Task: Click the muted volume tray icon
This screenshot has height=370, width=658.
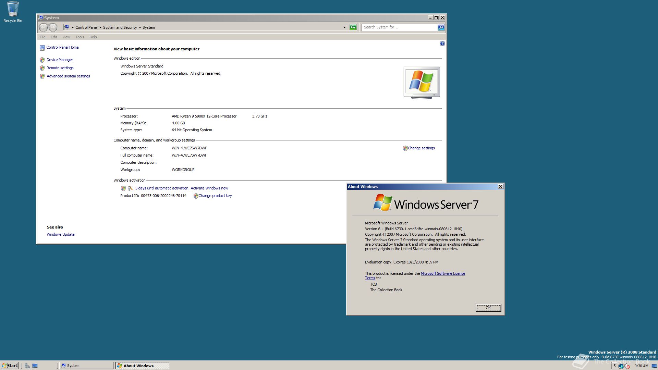Action: [x=627, y=366]
